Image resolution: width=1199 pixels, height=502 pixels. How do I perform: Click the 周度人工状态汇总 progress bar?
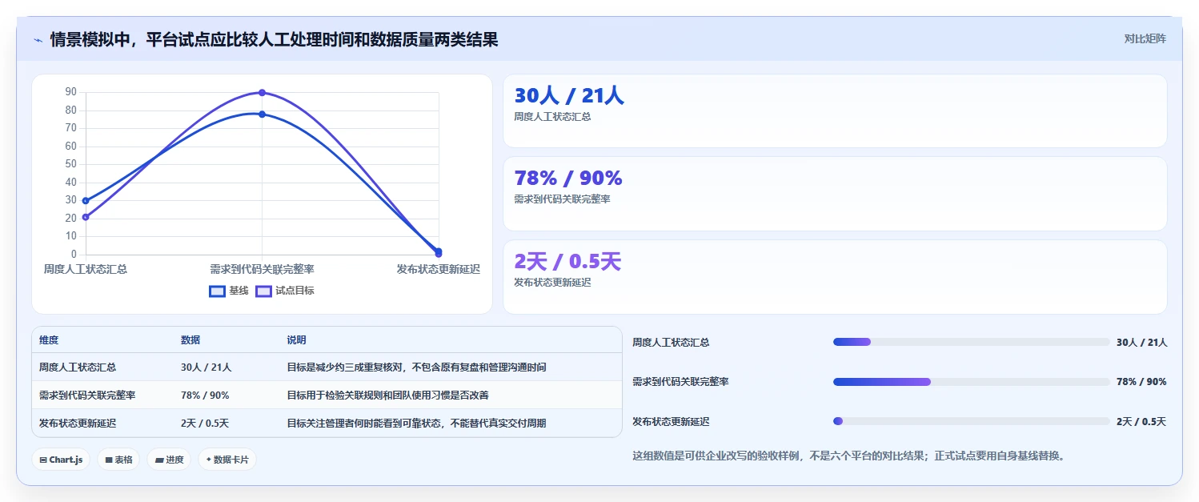[972, 342]
